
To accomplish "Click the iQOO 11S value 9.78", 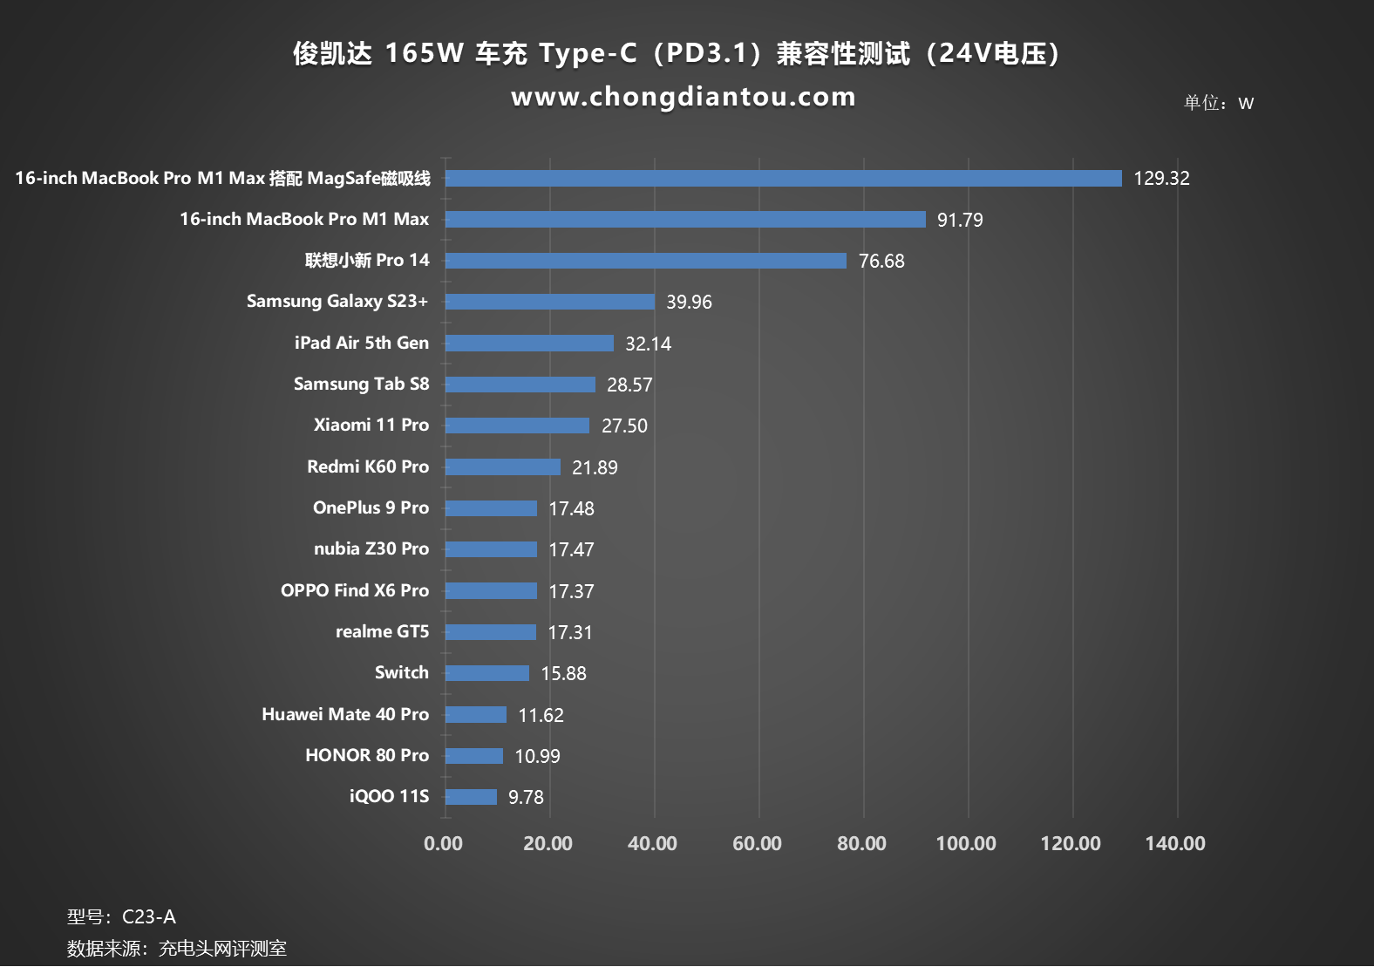I will point(526,798).
